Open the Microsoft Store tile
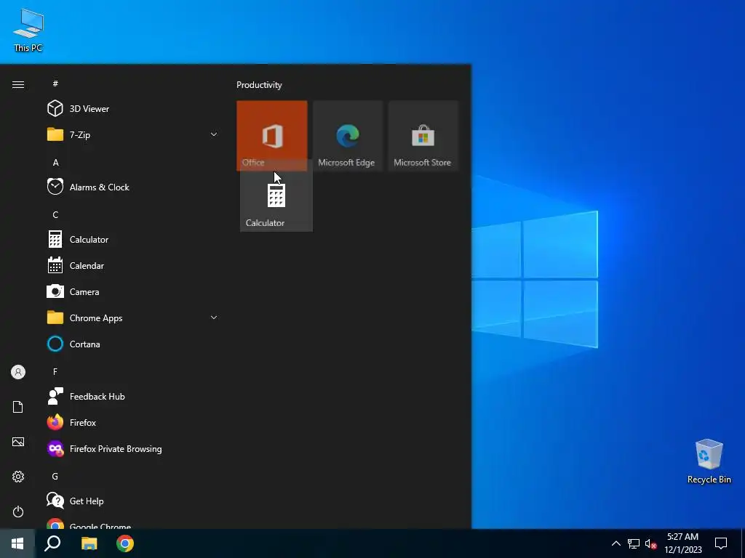745x558 pixels. coord(423,136)
